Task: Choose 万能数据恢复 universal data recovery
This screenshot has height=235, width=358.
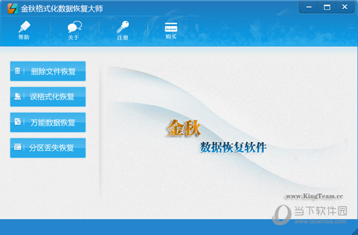Action: click(x=48, y=122)
